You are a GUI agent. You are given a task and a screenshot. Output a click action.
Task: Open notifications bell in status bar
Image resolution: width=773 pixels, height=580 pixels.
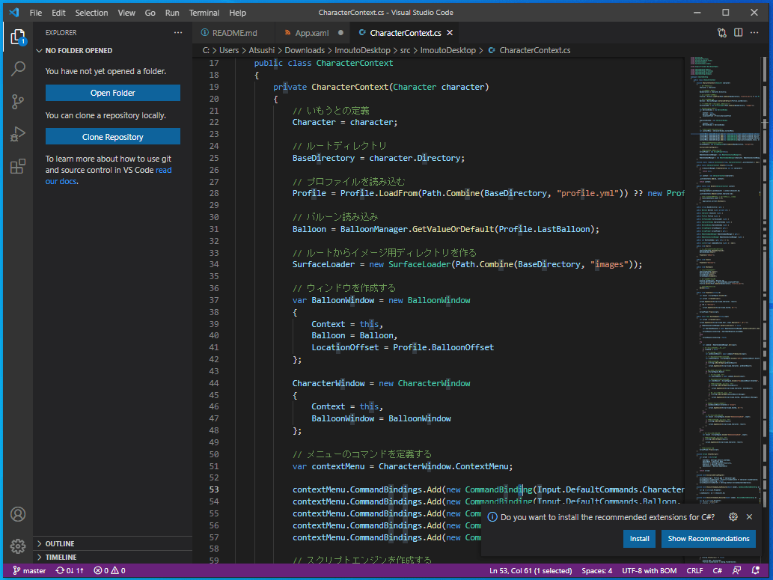click(756, 570)
